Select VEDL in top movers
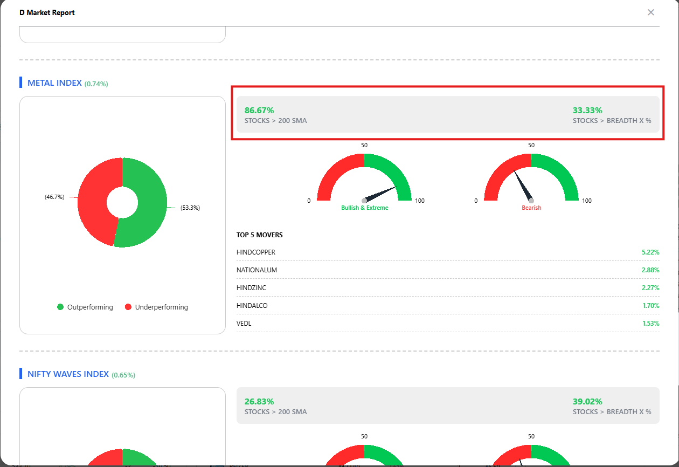 (244, 324)
